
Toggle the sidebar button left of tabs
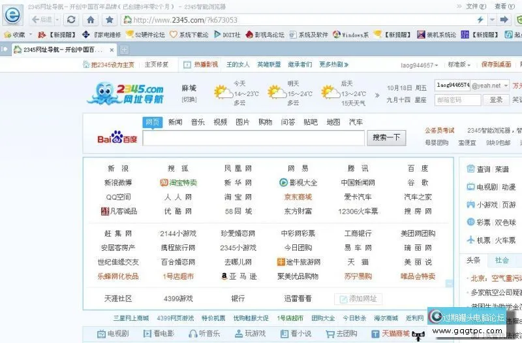tap(5, 50)
